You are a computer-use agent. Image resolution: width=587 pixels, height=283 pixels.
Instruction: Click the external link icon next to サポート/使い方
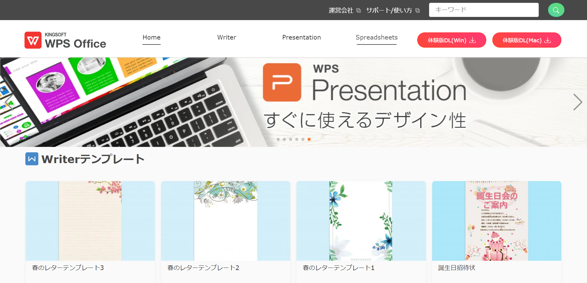[x=418, y=11]
